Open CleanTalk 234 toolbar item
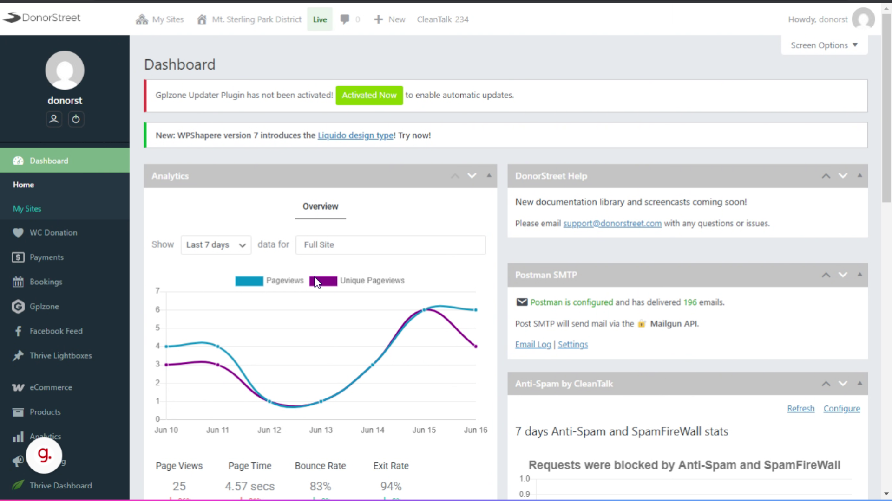The height and width of the screenshot is (501, 892). [443, 19]
